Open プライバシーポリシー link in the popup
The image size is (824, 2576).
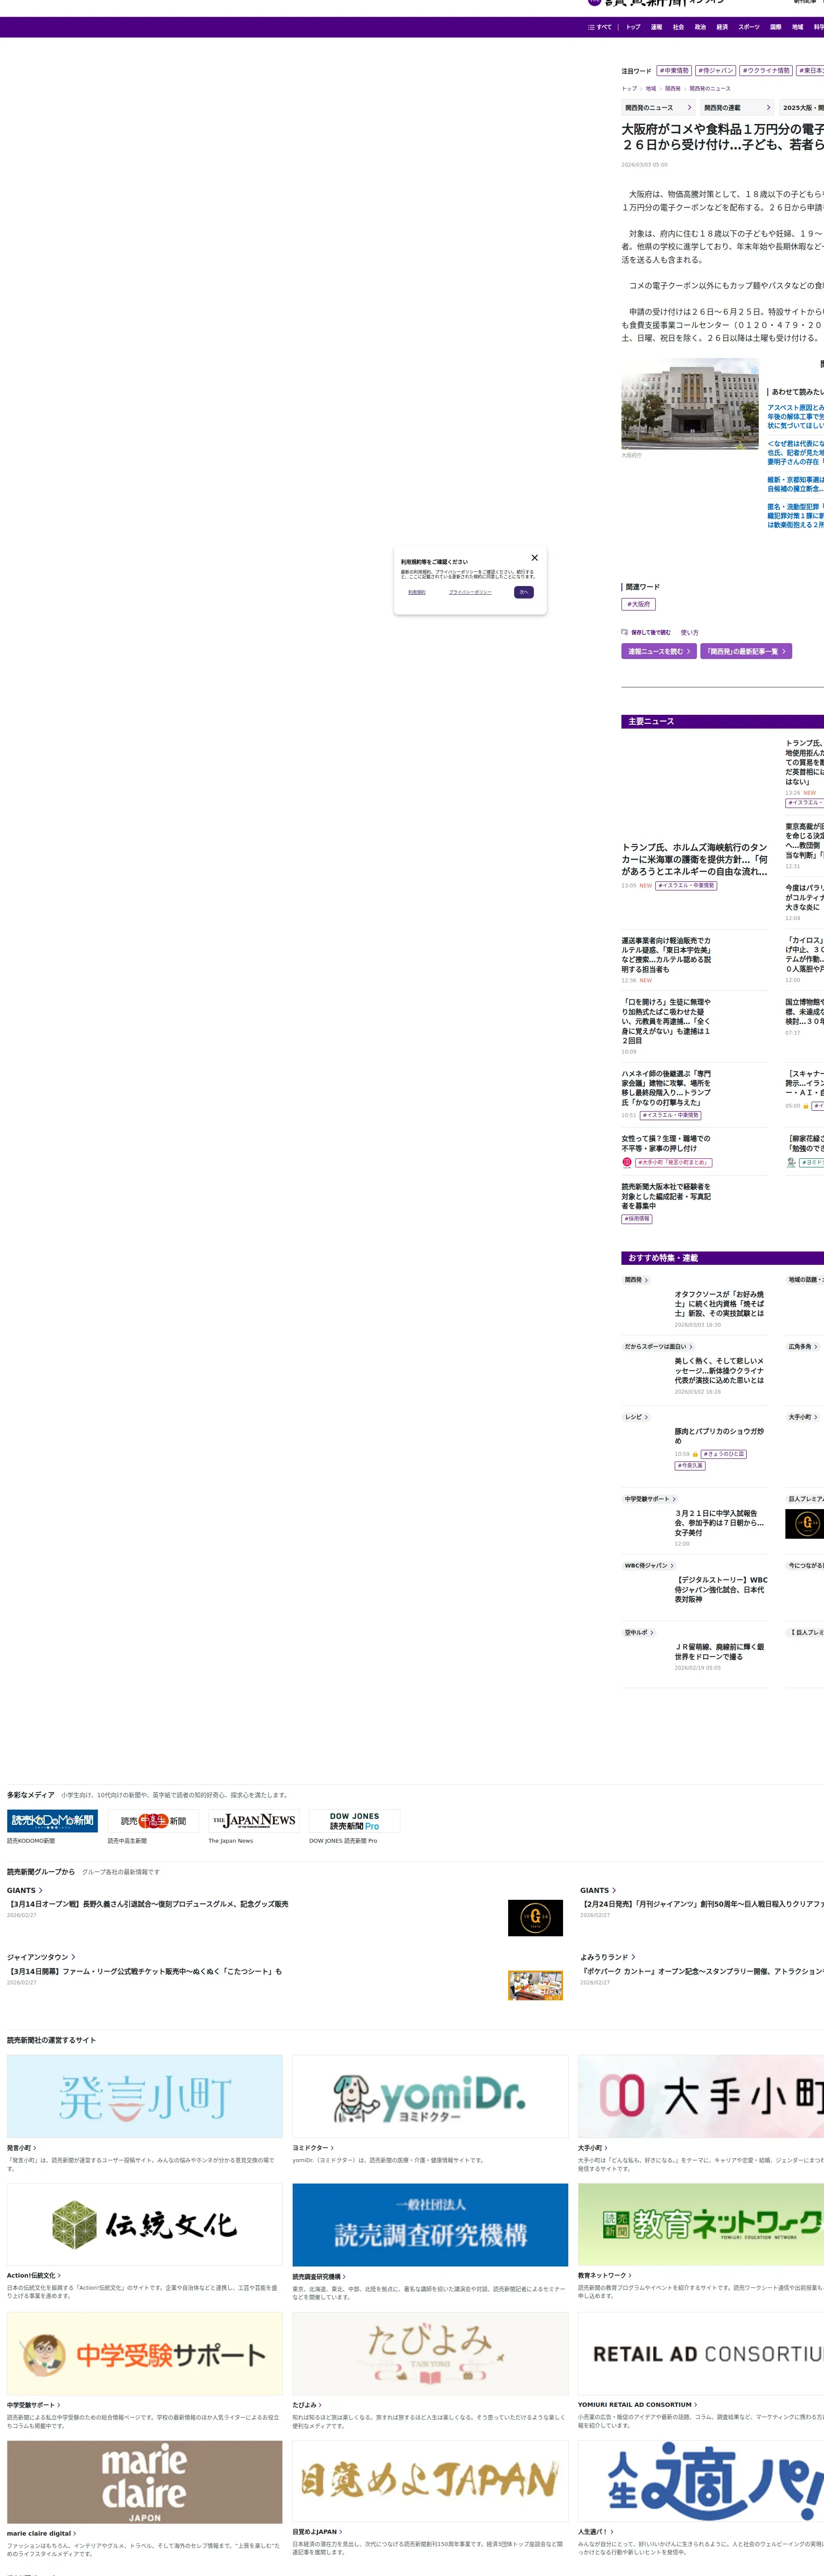tap(470, 592)
